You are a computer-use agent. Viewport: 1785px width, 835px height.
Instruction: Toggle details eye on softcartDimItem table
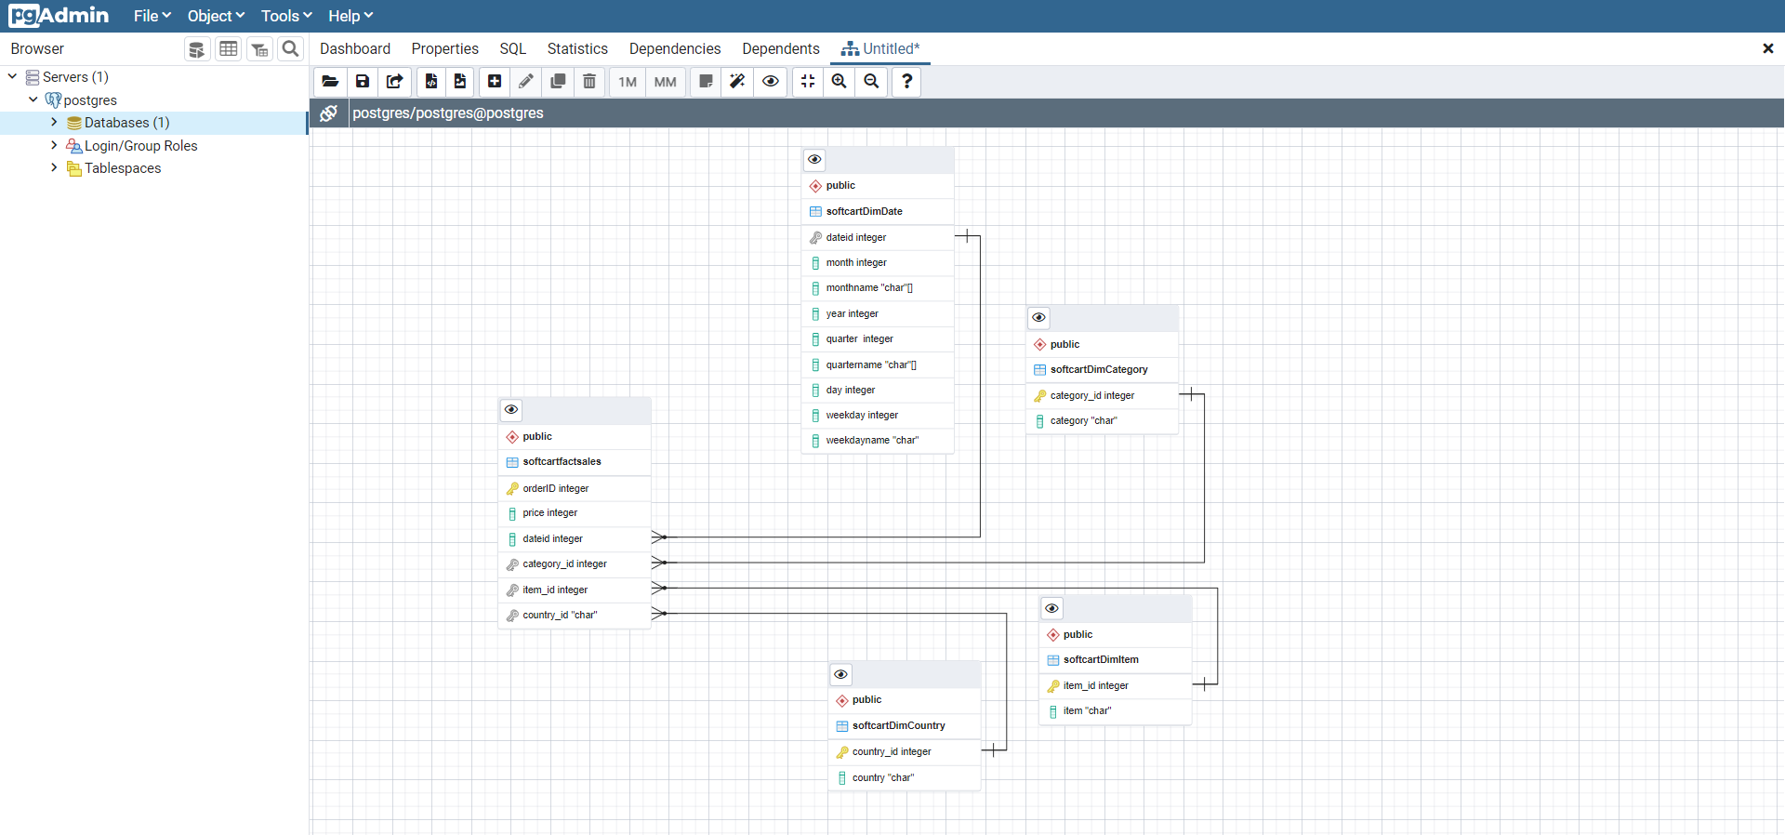pos(1051,609)
